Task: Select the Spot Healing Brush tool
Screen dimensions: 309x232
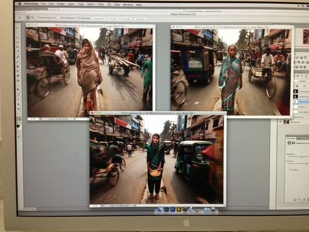Action: click(18, 57)
